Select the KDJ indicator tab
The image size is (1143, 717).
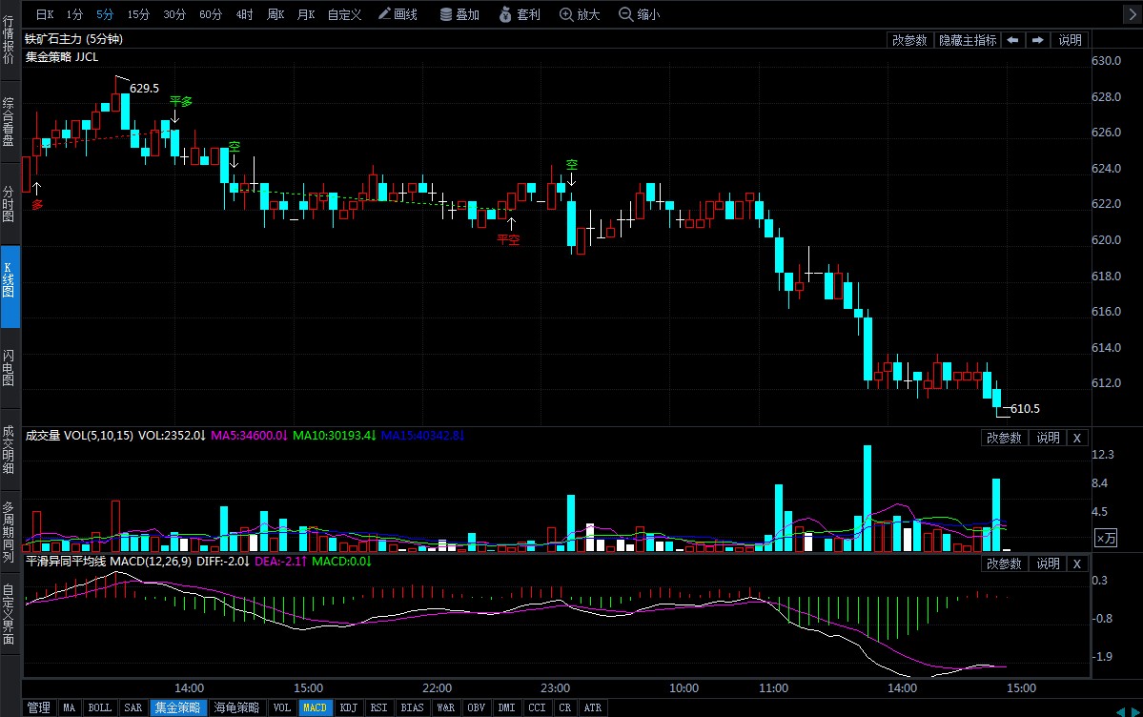(349, 707)
